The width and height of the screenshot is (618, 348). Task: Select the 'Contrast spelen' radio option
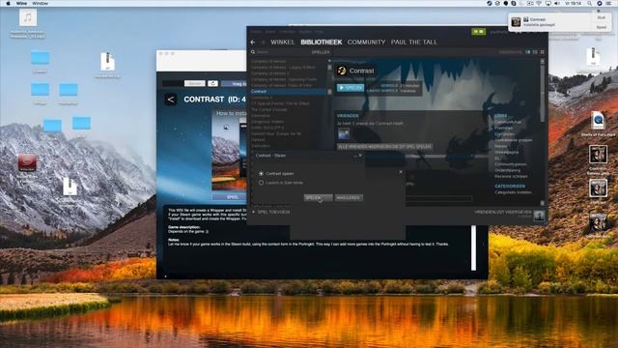[x=261, y=174]
